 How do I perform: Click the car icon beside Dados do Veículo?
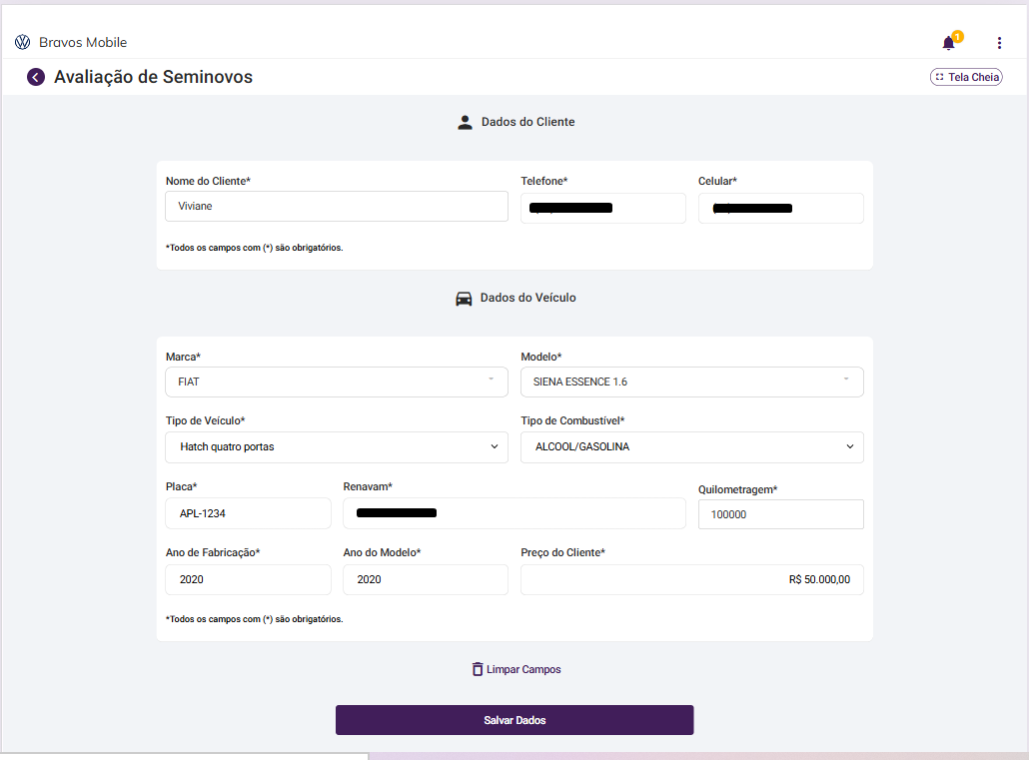coord(464,298)
